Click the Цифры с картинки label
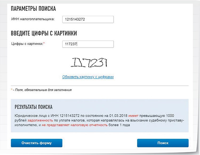The height and width of the screenshot is (155, 200). [27, 44]
